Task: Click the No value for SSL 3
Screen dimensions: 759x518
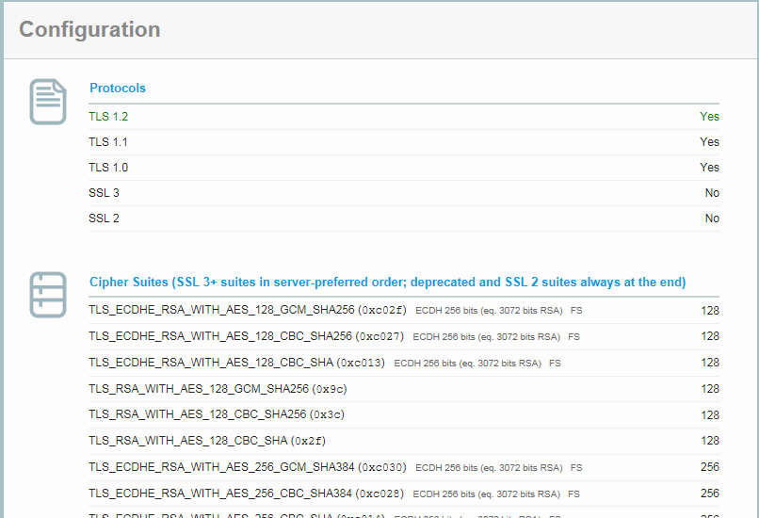Action: pyautogui.click(x=712, y=193)
